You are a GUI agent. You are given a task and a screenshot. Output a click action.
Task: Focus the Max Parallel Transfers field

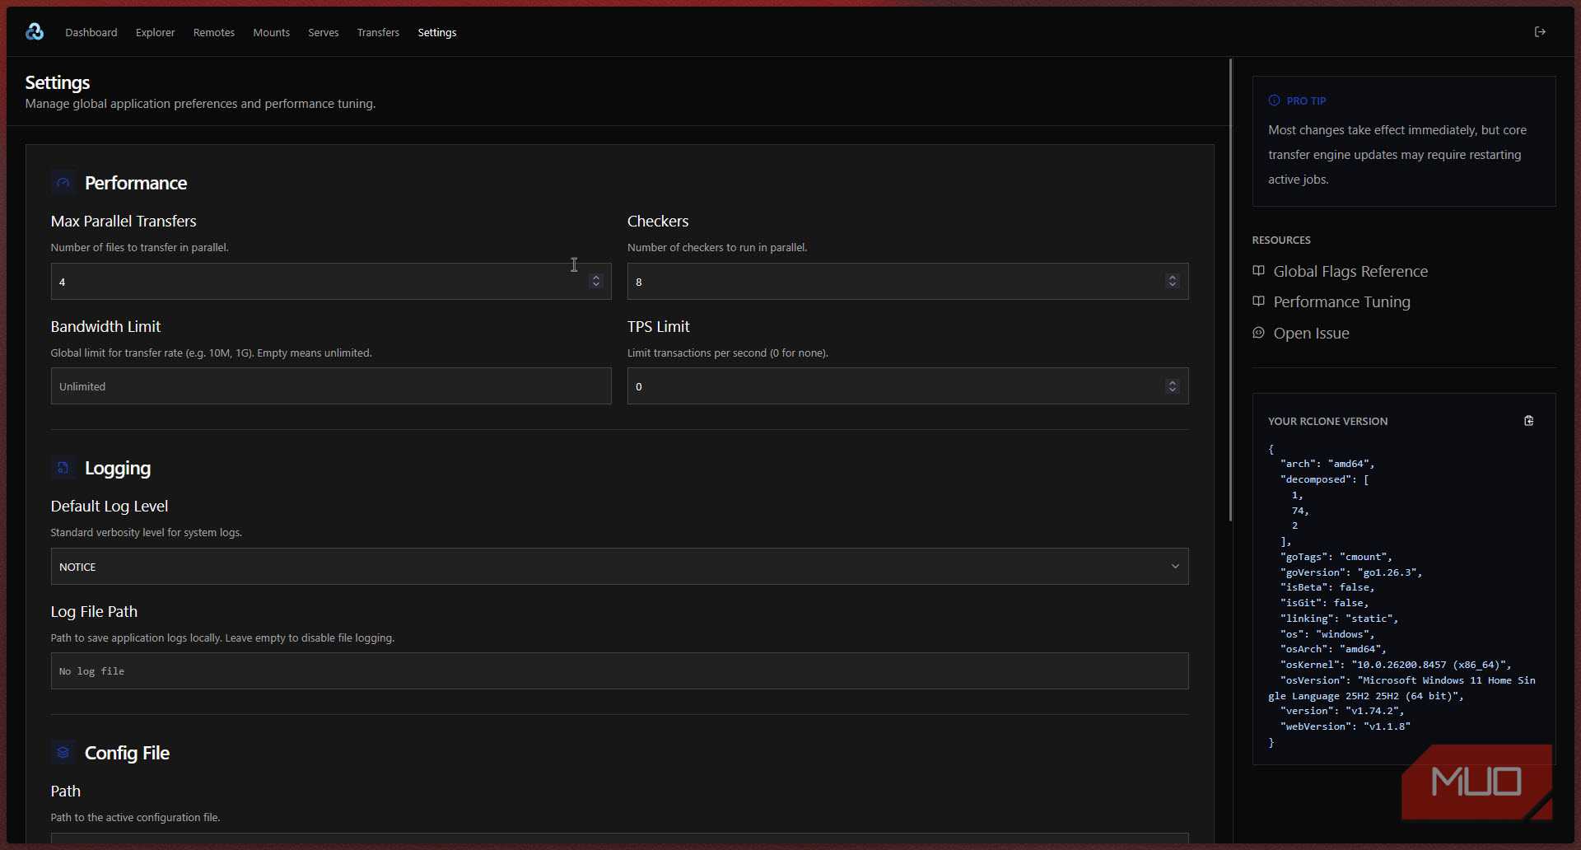[x=331, y=282]
